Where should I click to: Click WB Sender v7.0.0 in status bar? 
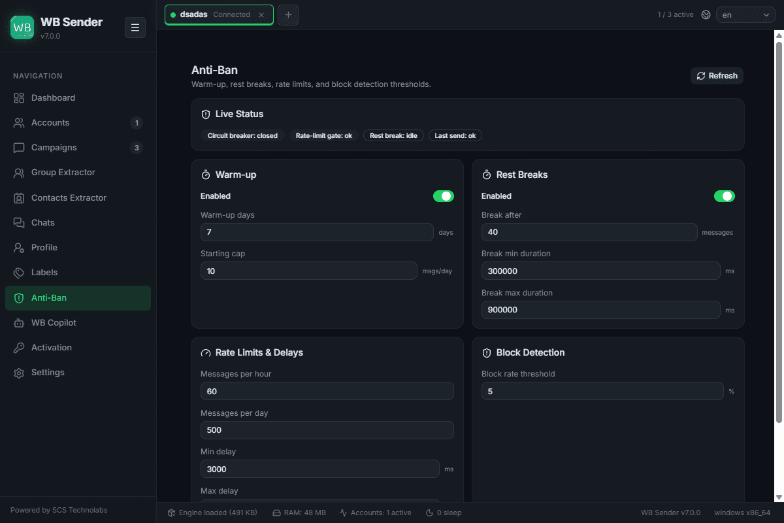point(670,513)
